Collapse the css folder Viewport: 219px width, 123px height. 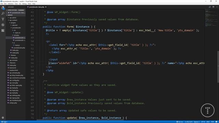[x=14, y=30]
